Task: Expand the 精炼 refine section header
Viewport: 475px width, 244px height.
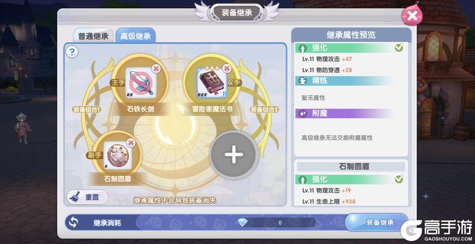Action: coord(346,81)
